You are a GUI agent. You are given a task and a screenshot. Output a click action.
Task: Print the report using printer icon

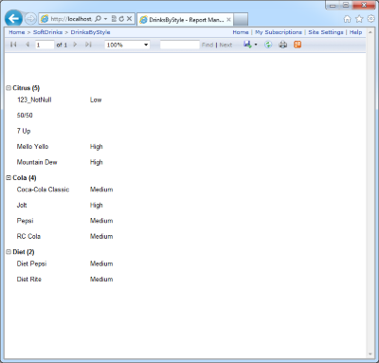tap(283, 45)
